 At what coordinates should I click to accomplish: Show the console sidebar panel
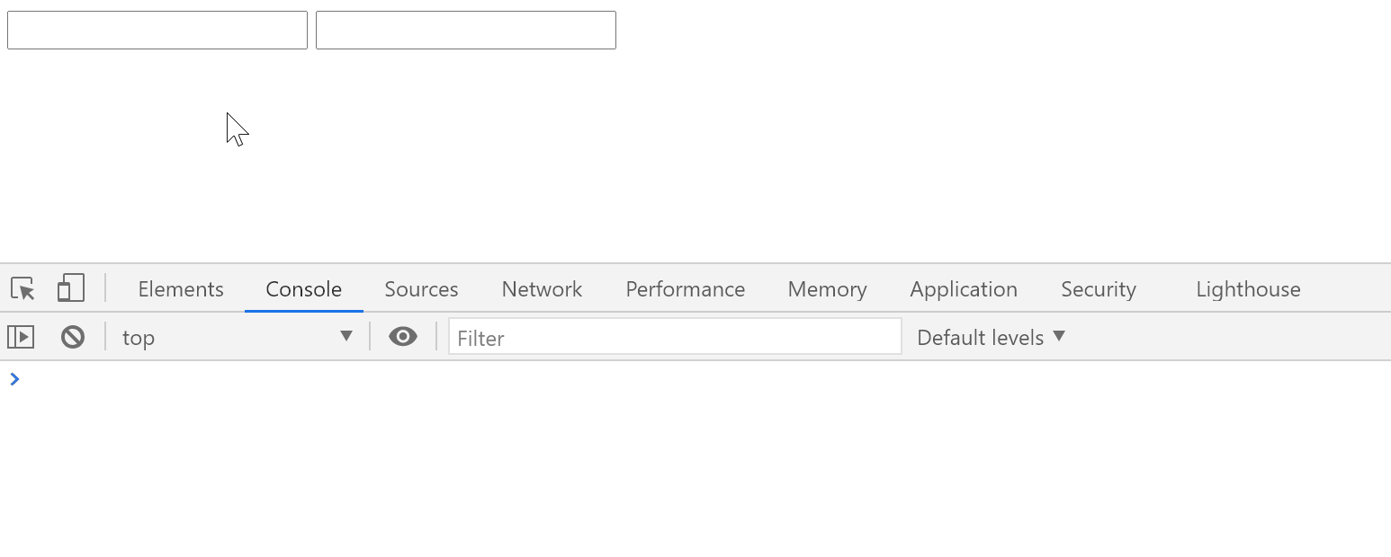21,337
